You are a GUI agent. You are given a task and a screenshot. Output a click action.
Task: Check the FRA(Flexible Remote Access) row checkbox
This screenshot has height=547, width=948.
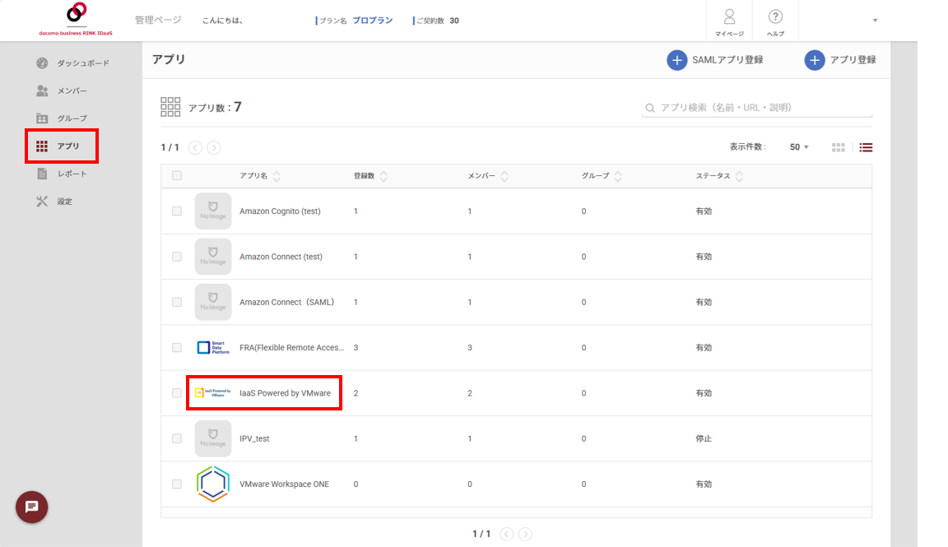pos(177,348)
